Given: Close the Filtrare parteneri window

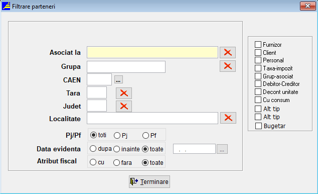Looking at the screenshot, I should coord(307,6).
